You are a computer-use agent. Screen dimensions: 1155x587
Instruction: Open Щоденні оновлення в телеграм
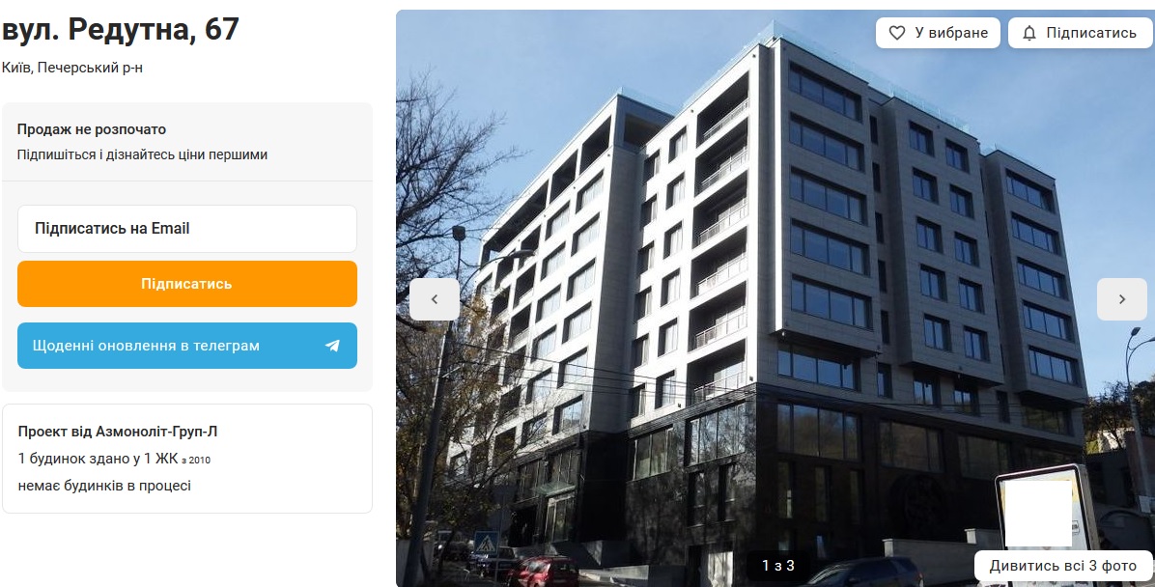(187, 346)
